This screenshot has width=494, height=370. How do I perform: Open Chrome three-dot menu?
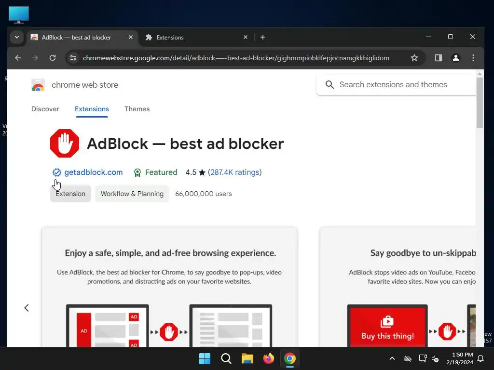pos(473,58)
